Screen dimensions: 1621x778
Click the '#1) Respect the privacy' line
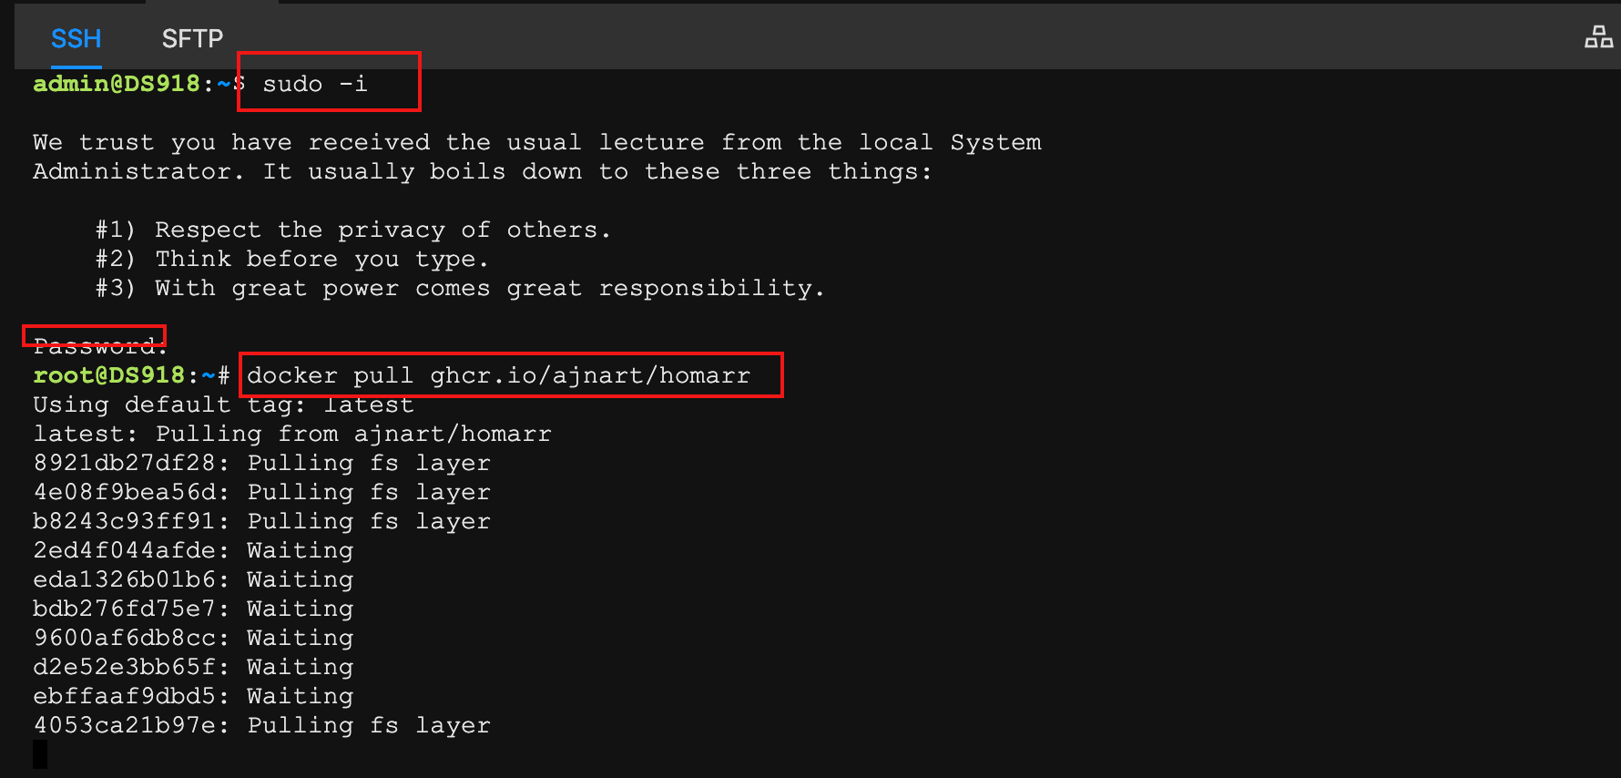[x=352, y=230]
